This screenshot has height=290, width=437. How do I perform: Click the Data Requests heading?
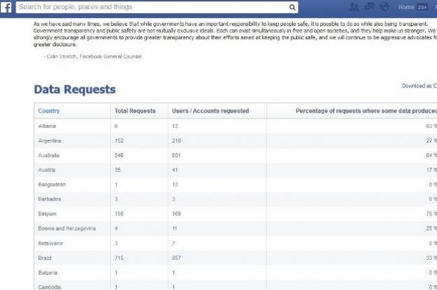click(75, 89)
